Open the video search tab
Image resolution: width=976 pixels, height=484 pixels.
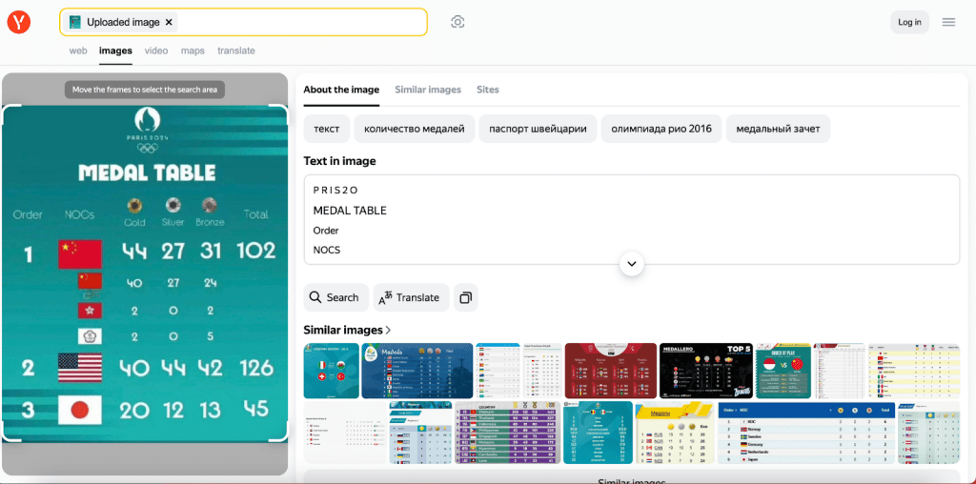[x=156, y=50]
